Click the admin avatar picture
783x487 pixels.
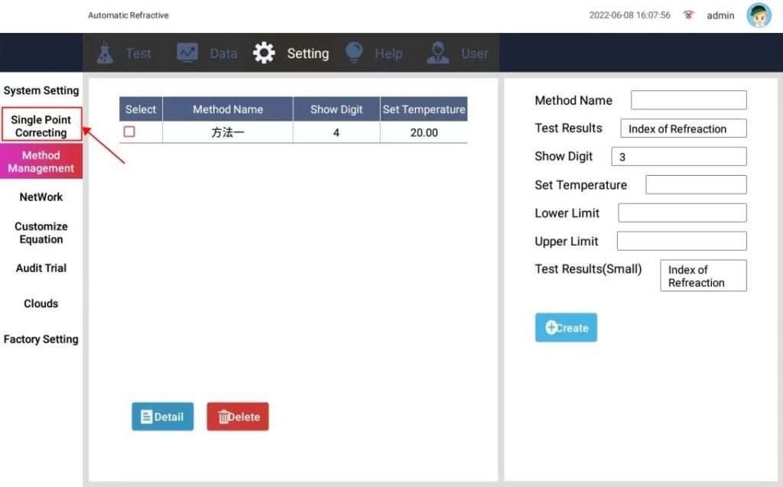tap(759, 15)
